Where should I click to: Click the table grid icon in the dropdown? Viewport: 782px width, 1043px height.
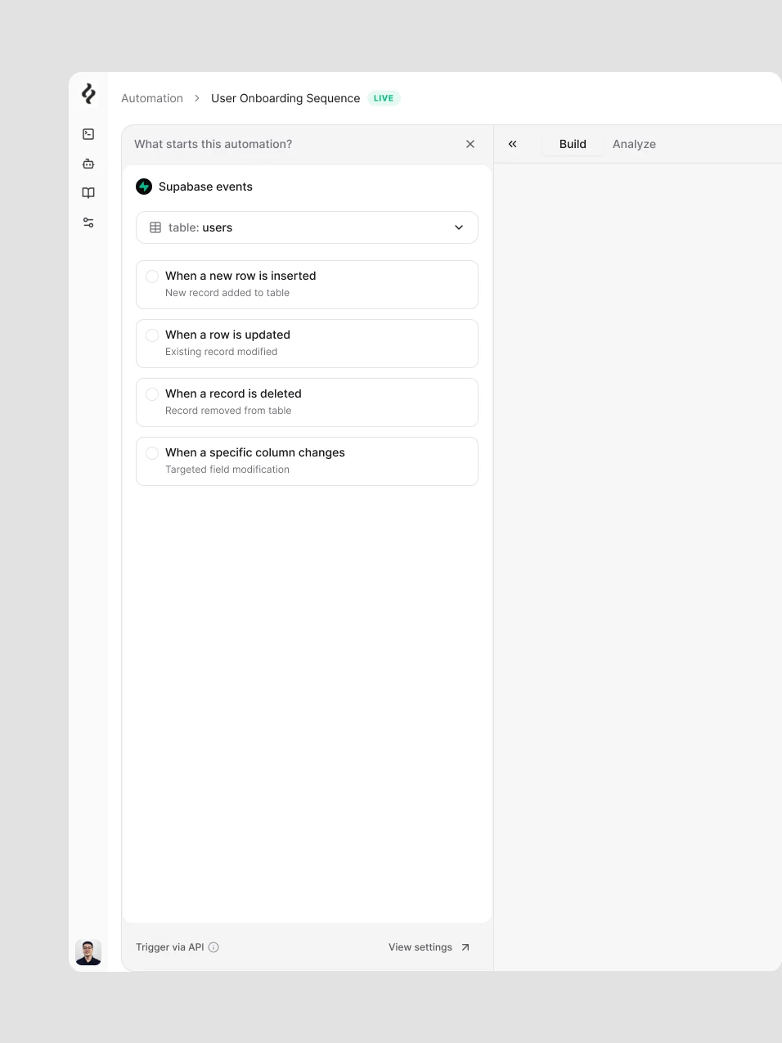tap(155, 227)
